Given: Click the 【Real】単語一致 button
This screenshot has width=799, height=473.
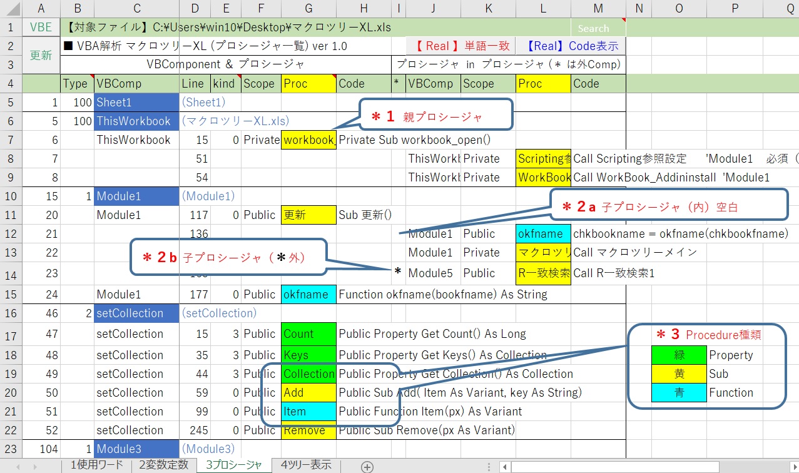Looking at the screenshot, I should (x=463, y=46).
